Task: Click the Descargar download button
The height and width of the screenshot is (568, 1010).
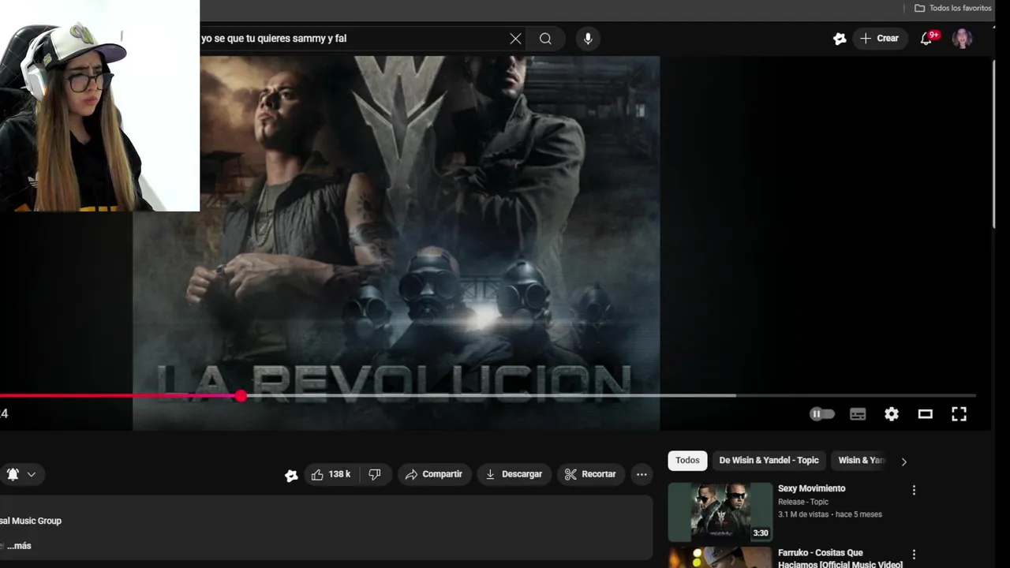Action: (x=514, y=474)
